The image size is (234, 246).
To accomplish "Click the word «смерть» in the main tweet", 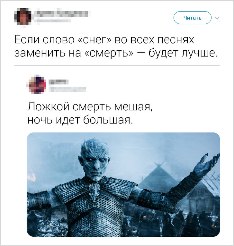I will [x=109, y=53].
